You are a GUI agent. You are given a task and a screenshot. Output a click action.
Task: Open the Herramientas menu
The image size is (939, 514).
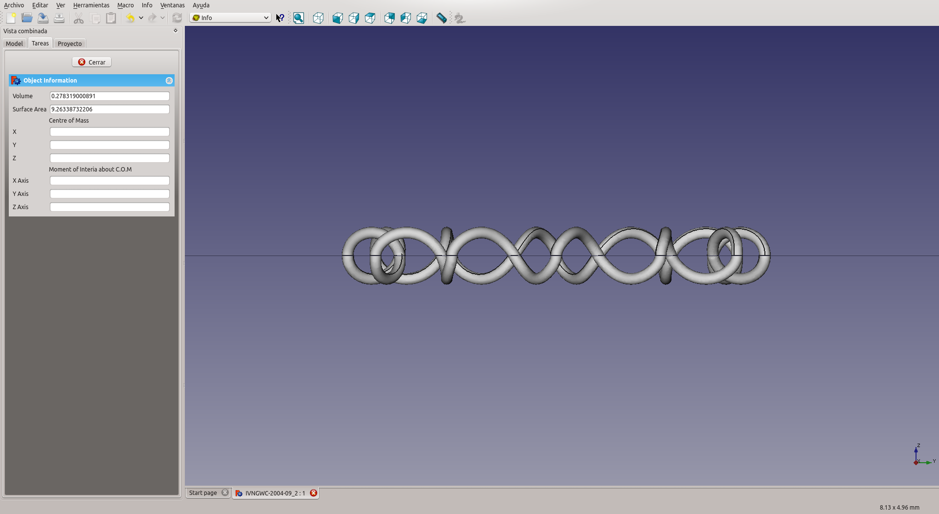[91, 5]
